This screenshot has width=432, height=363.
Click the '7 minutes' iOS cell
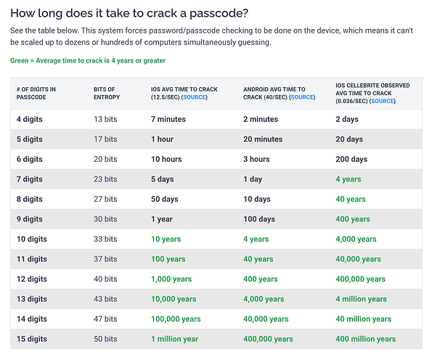click(168, 119)
